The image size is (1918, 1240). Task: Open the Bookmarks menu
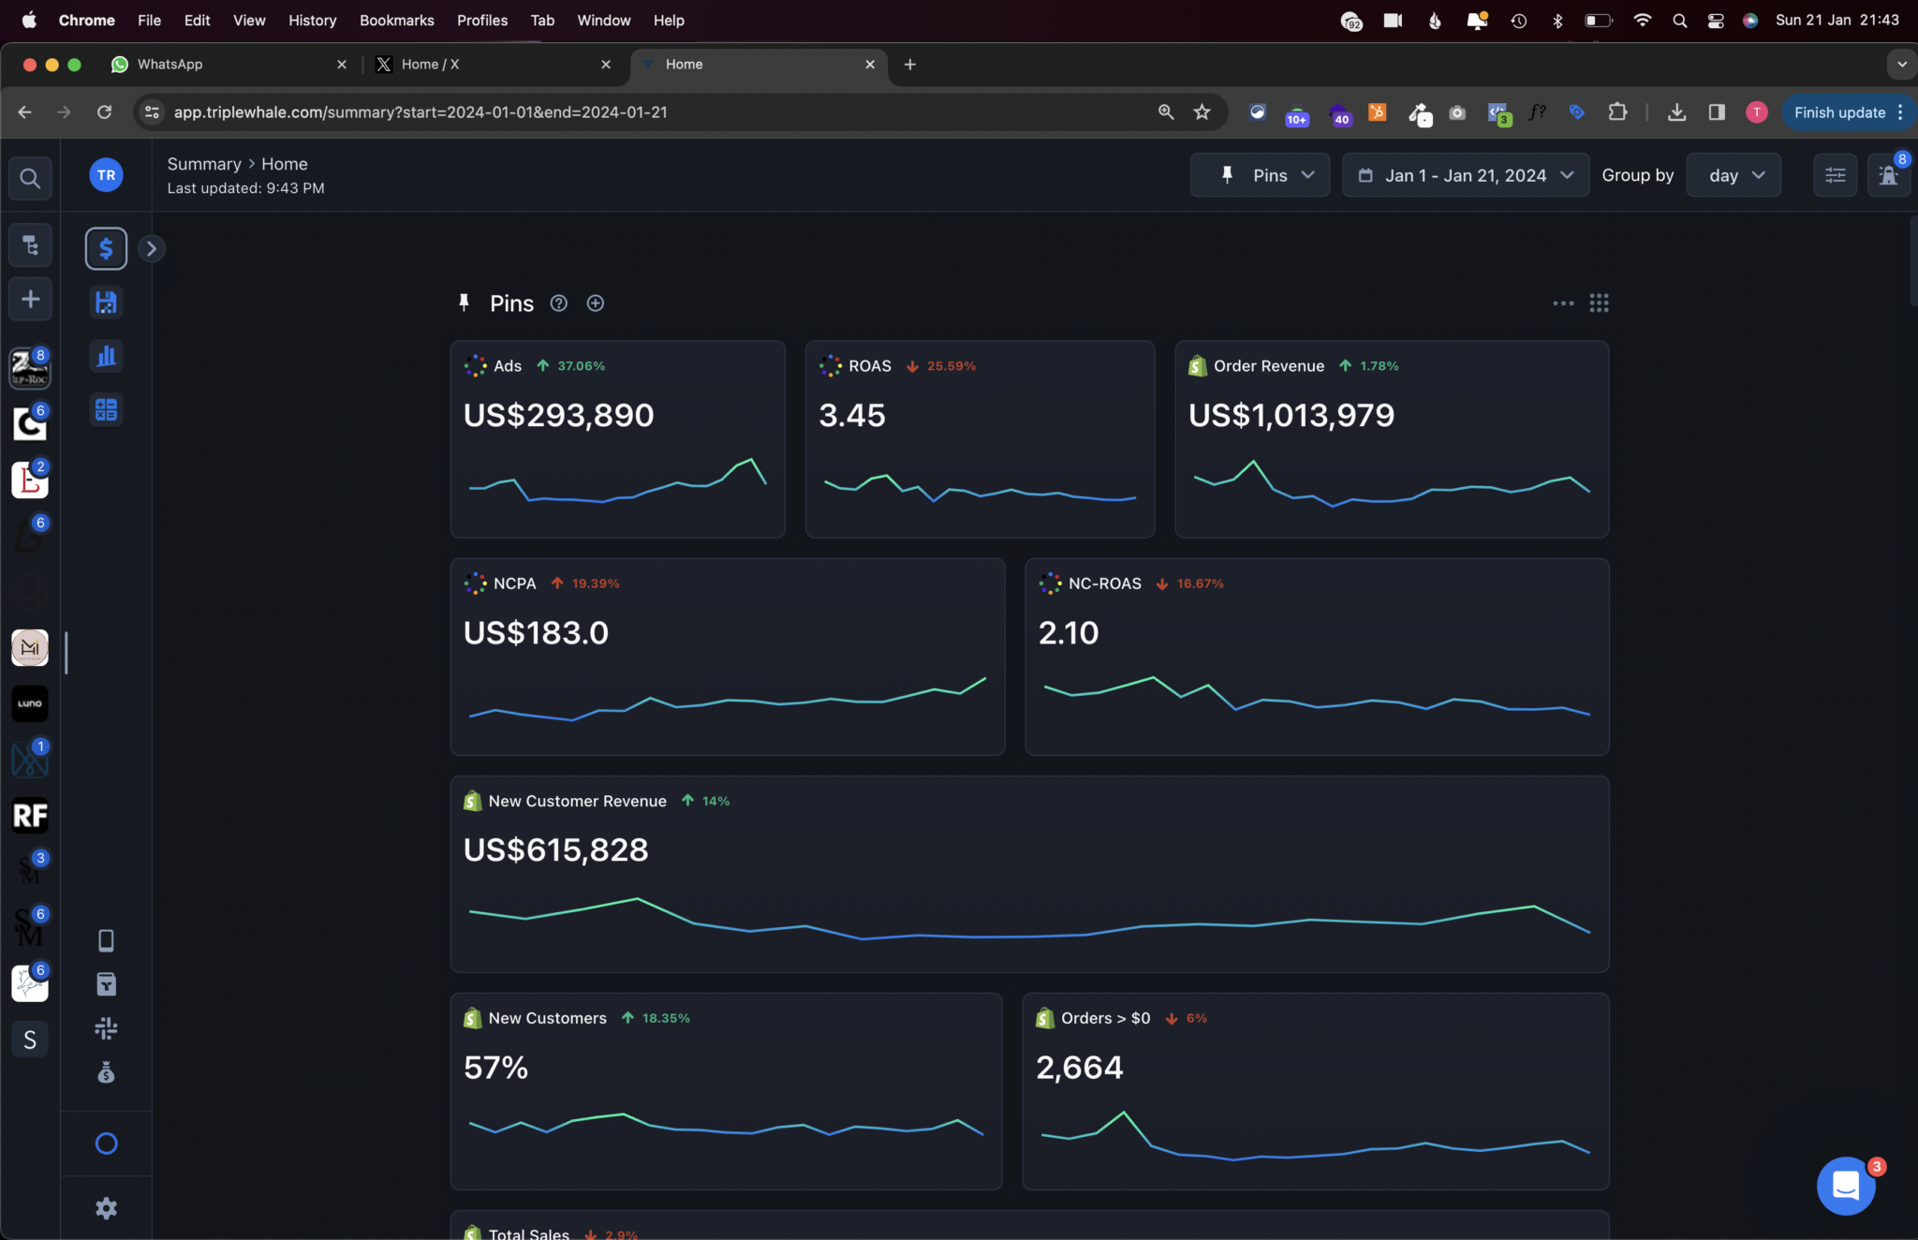396,20
